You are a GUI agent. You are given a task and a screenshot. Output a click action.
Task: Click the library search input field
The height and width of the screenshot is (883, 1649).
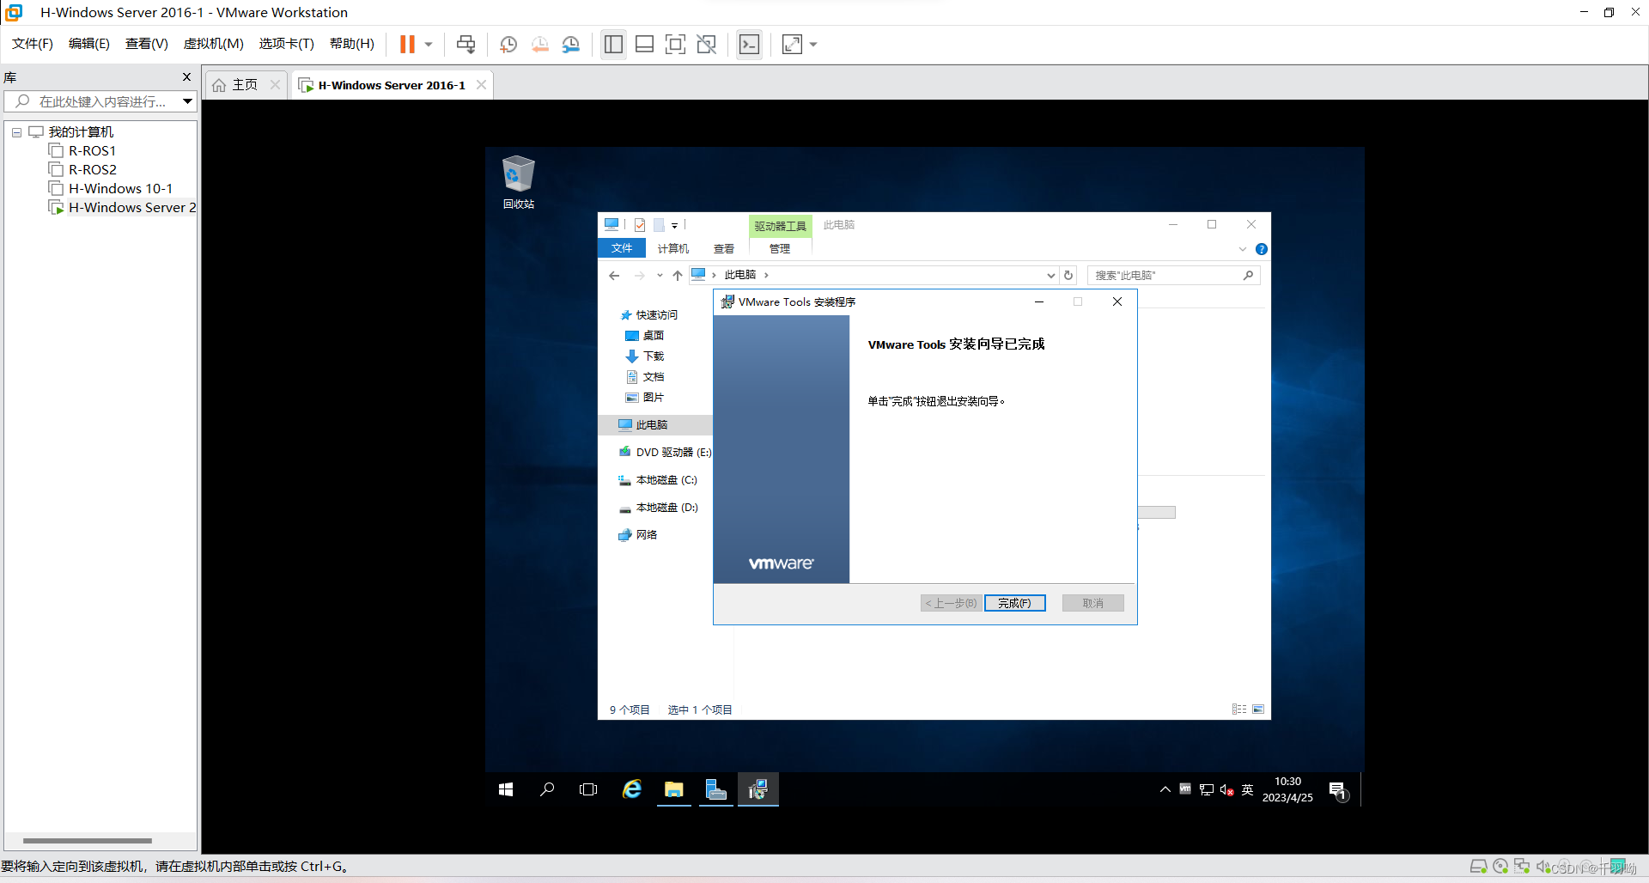click(x=93, y=101)
